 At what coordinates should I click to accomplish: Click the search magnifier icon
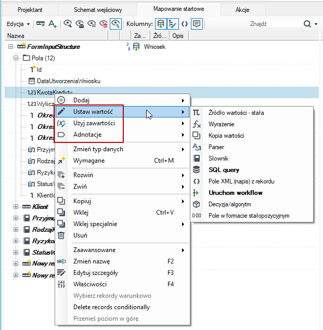(307, 24)
